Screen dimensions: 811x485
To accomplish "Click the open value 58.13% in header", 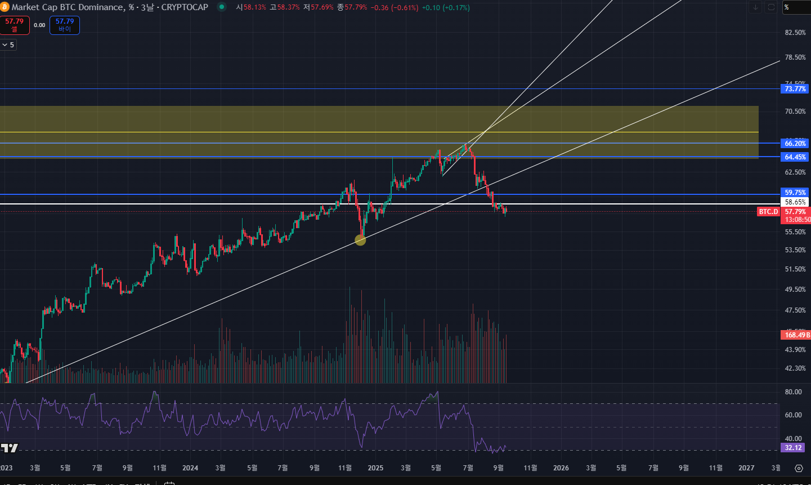I will coord(254,8).
